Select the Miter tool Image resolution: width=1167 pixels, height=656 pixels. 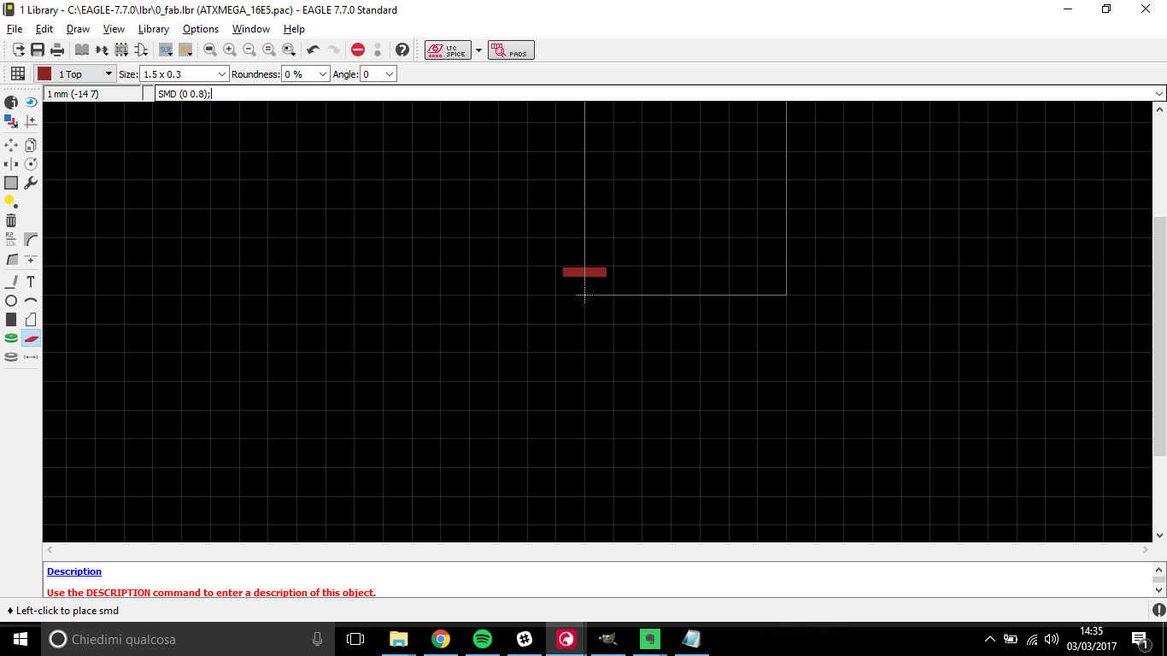pyautogui.click(x=31, y=239)
